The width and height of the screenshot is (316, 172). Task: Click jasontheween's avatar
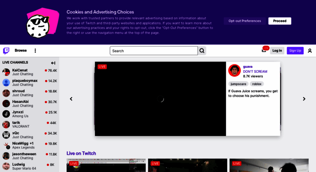6,156
